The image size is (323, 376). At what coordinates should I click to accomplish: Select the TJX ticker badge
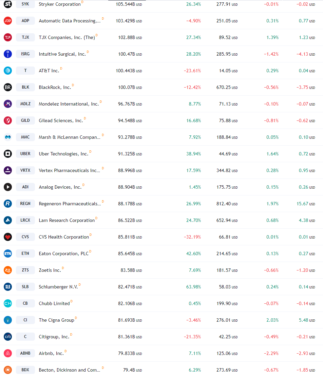[25, 37]
